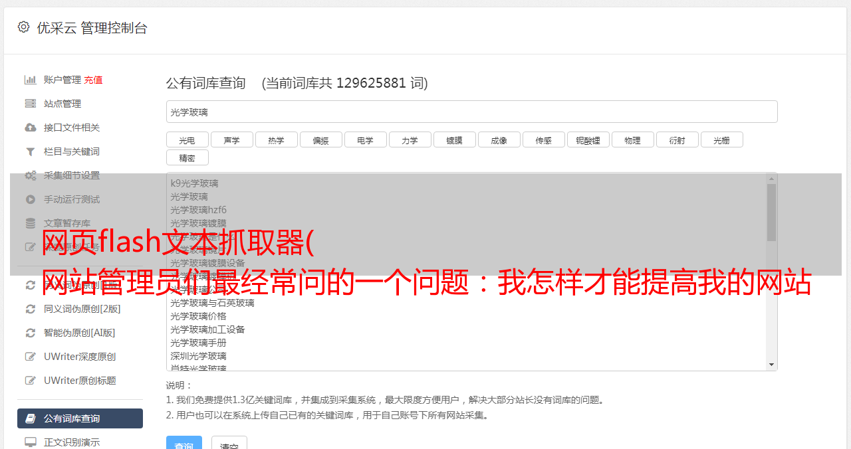This screenshot has width=851, height=449.
Task: Click the funnel icon beside 栏目与关键词
Action: 30,151
